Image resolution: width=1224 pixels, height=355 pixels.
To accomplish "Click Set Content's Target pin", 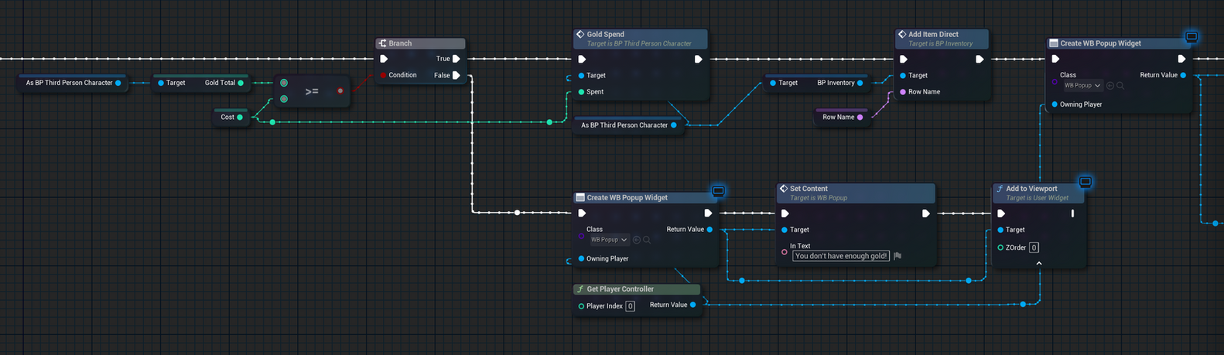I will pyautogui.click(x=785, y=230).
